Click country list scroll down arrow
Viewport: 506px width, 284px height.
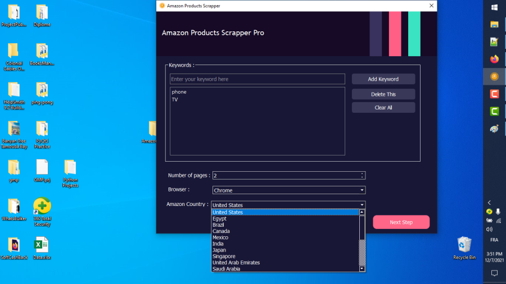(362, 268)
